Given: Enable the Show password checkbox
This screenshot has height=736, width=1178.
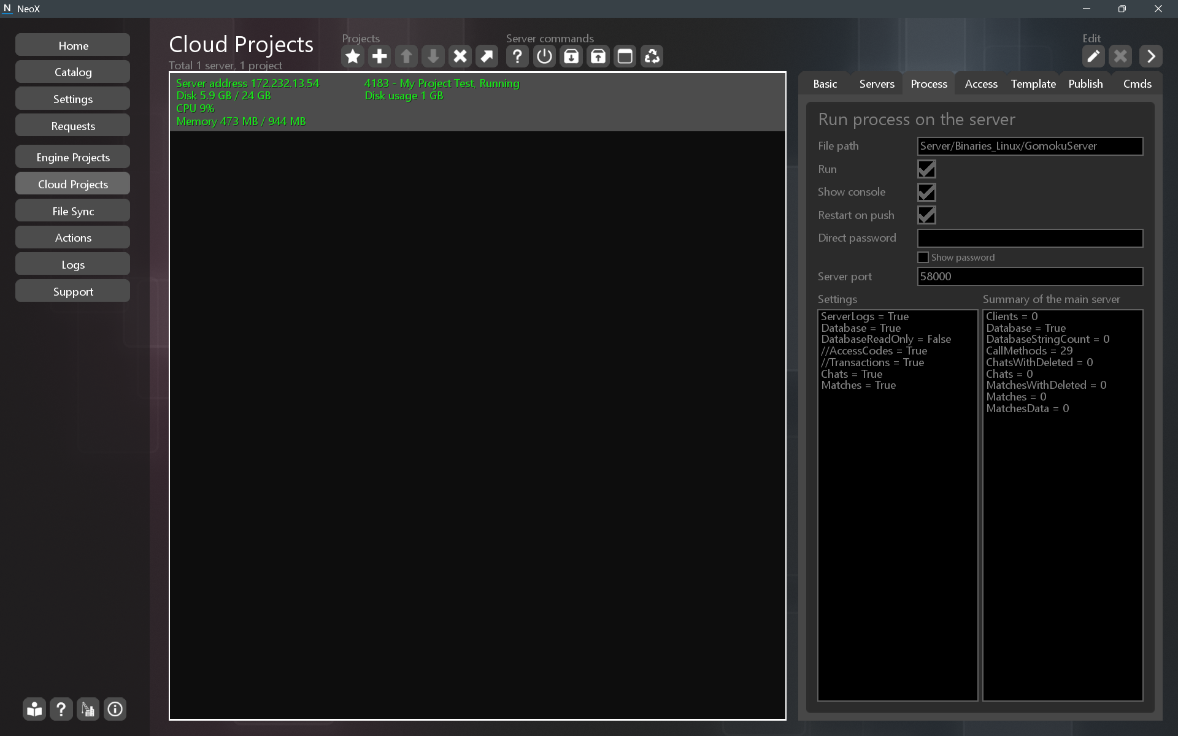Looking at the screenshot, I should pos(923,258).
